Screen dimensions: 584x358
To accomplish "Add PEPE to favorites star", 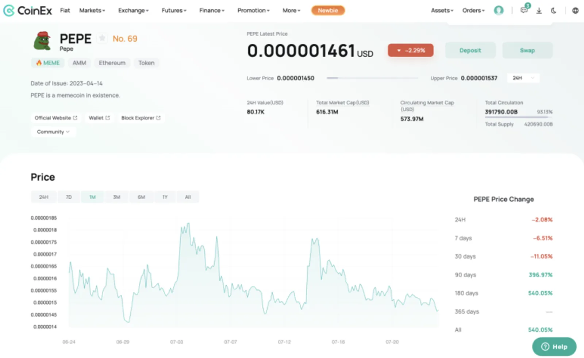I will pyautogui.click(x=102, y=38).
